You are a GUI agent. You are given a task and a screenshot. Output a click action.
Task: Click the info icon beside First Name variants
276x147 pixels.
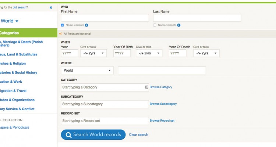click(86, 25)
